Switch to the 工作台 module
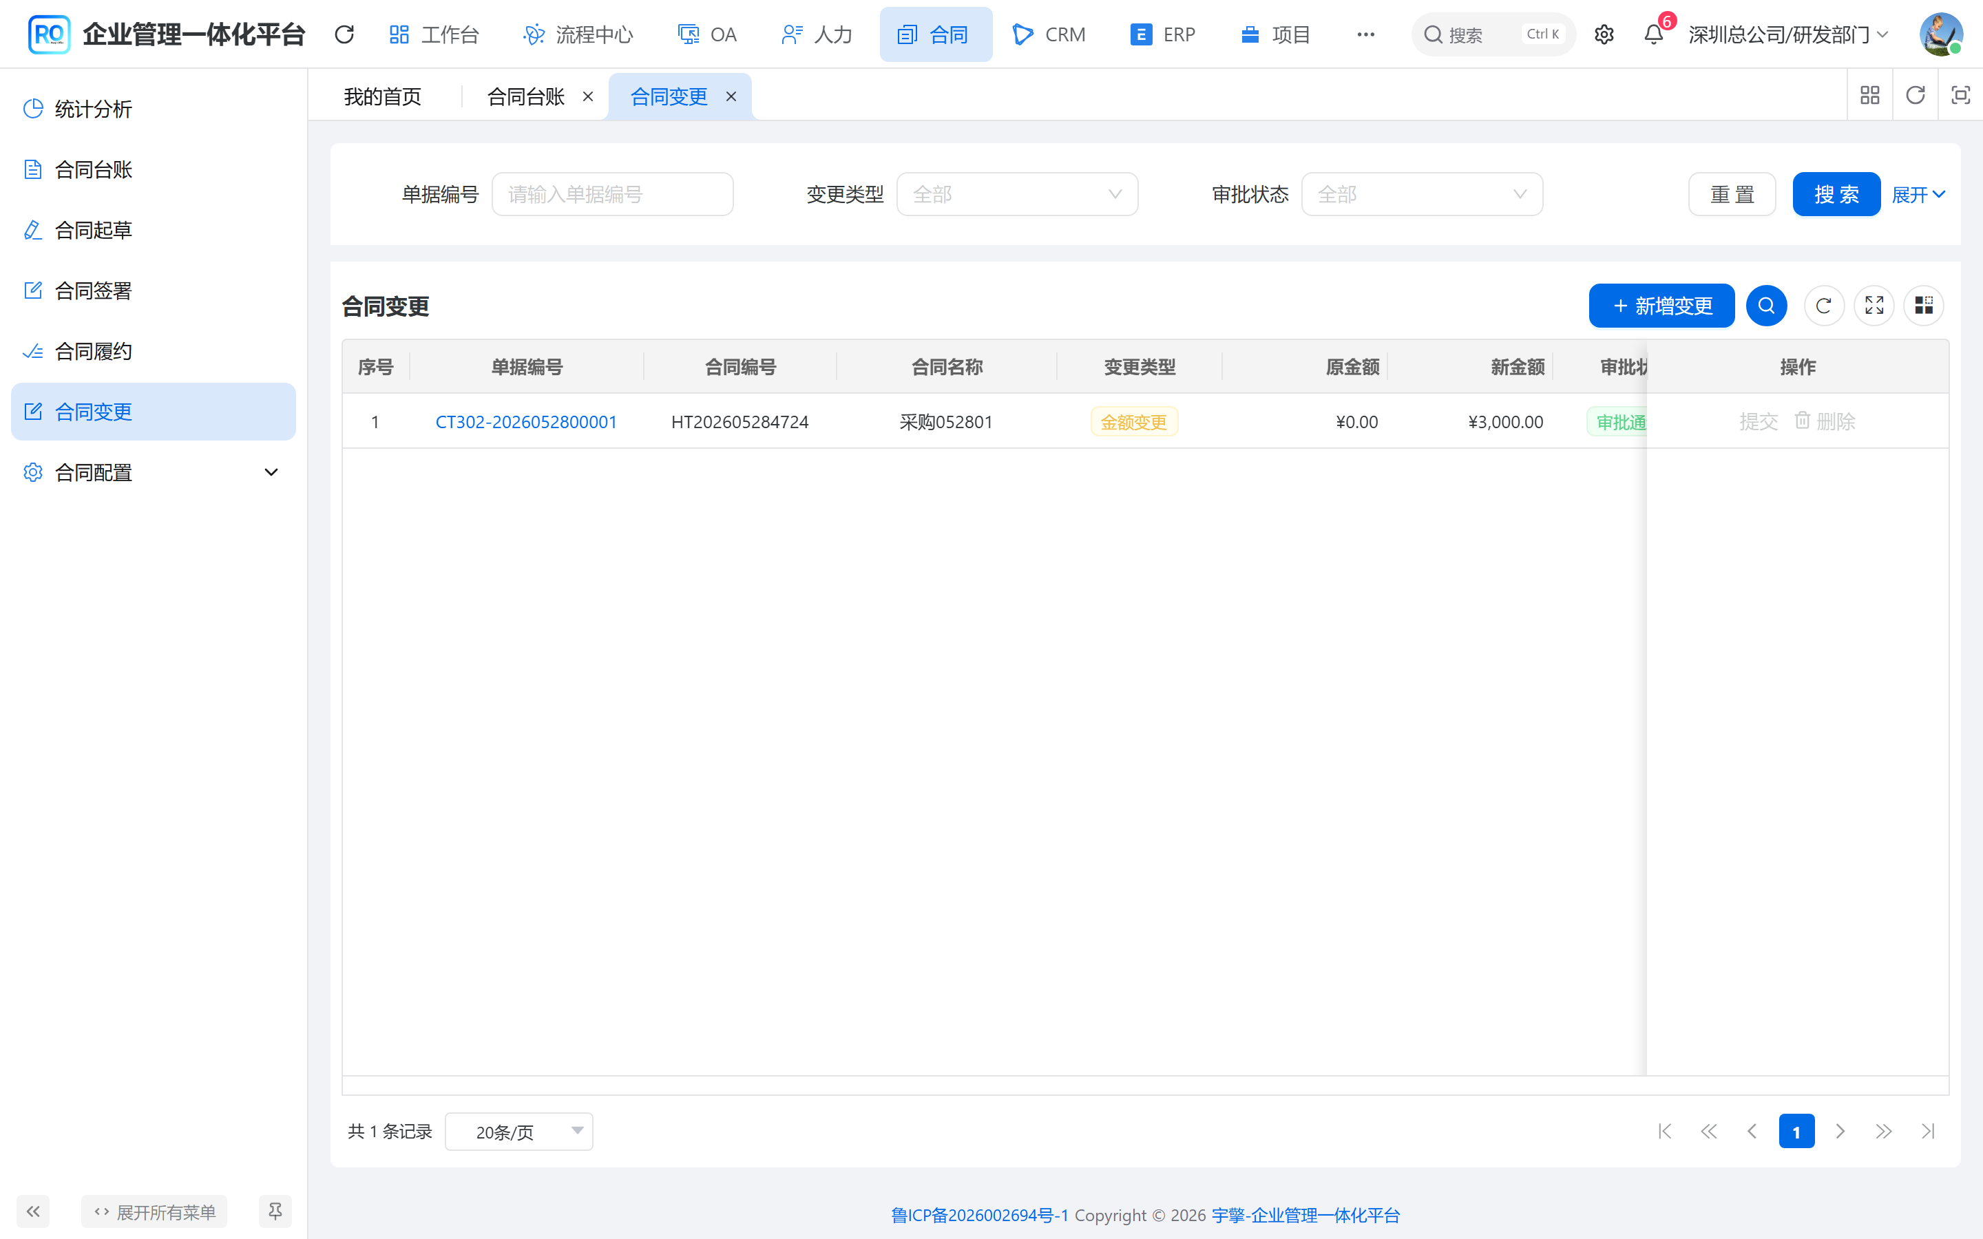The width and height of the screenshot is (1983, 1239). (x=434, y=34)
